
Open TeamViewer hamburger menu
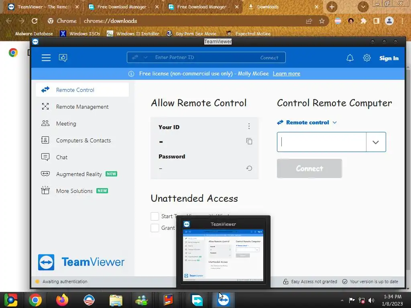click(46, 58)
